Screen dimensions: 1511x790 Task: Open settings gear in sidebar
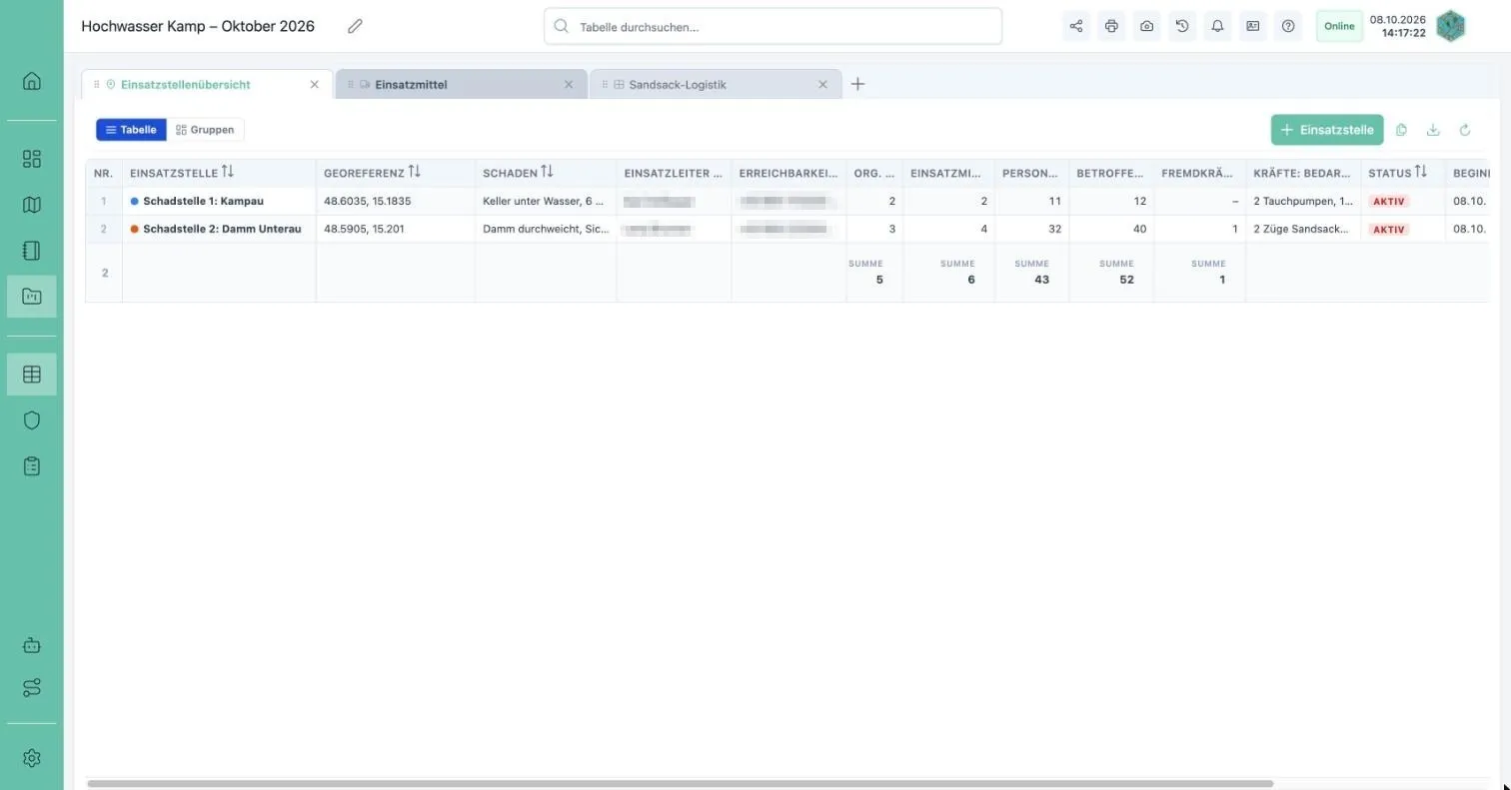point(32,758)
